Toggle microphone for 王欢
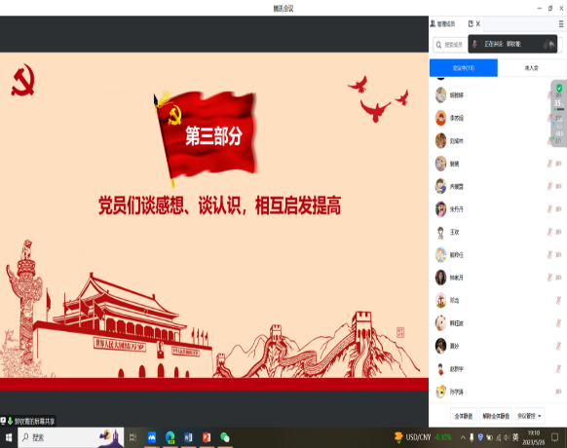The width and height of the screenshot is (567, 448). (x=549, y=232)
